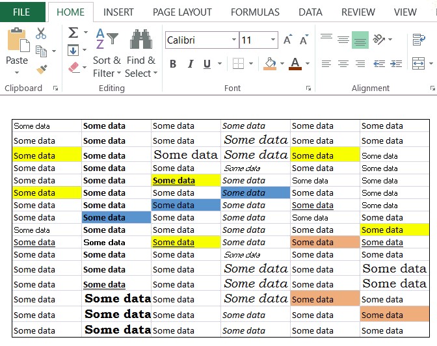Click the Cut scissors icon
Viewport: 437px width, 346px height.
[x=41, y=33]
